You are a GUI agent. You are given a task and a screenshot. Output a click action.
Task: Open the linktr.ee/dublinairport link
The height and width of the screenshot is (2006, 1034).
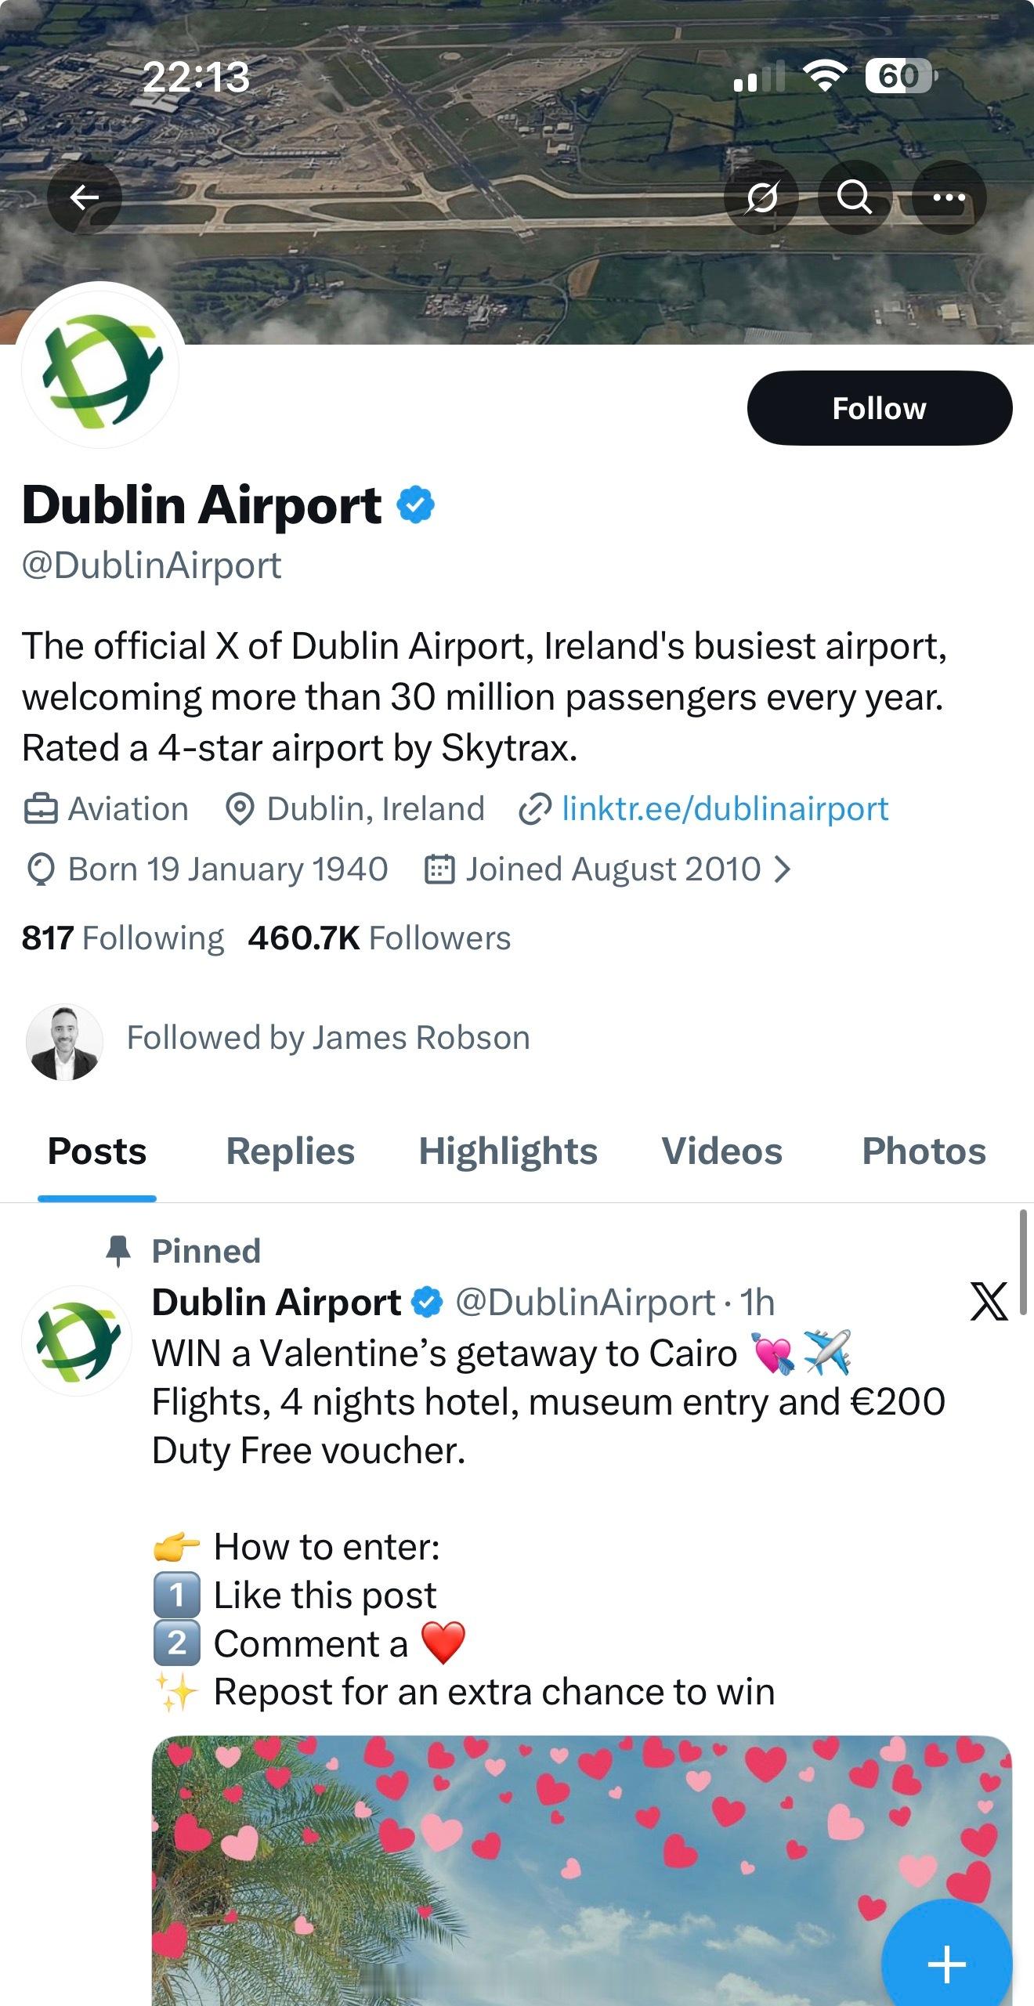point(725,809)
